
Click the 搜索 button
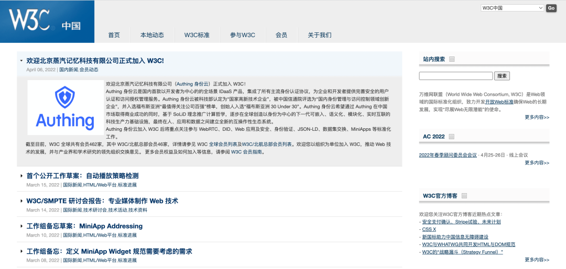(x=502, y=76)
